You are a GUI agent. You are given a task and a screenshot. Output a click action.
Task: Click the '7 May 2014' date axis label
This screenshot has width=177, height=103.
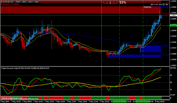coord(5,102)
